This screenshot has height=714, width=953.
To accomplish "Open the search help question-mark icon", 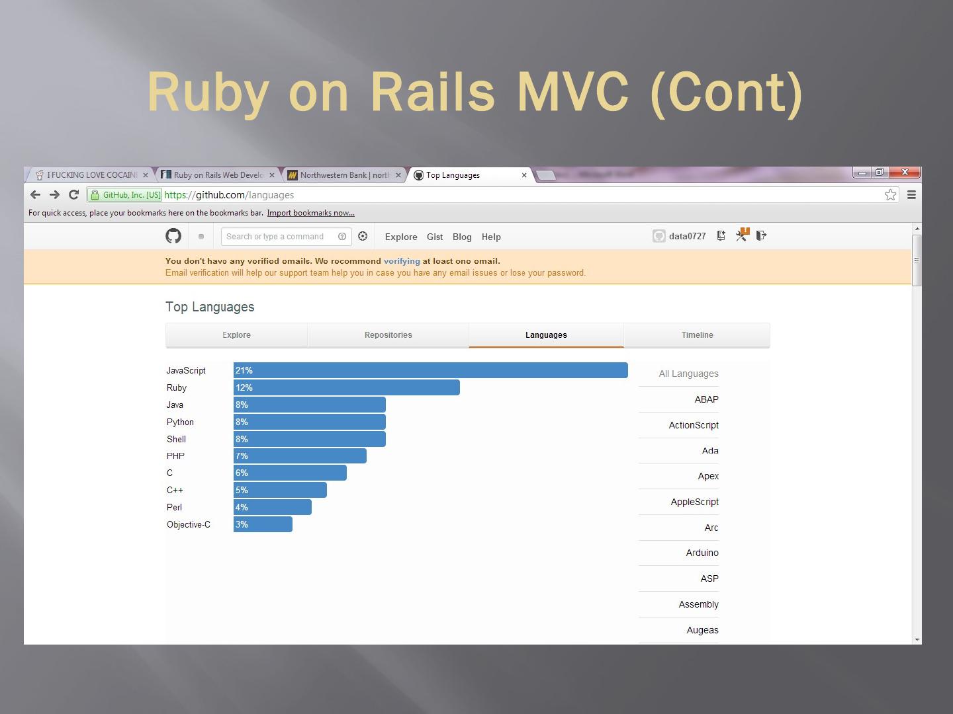I will point(342,236).
